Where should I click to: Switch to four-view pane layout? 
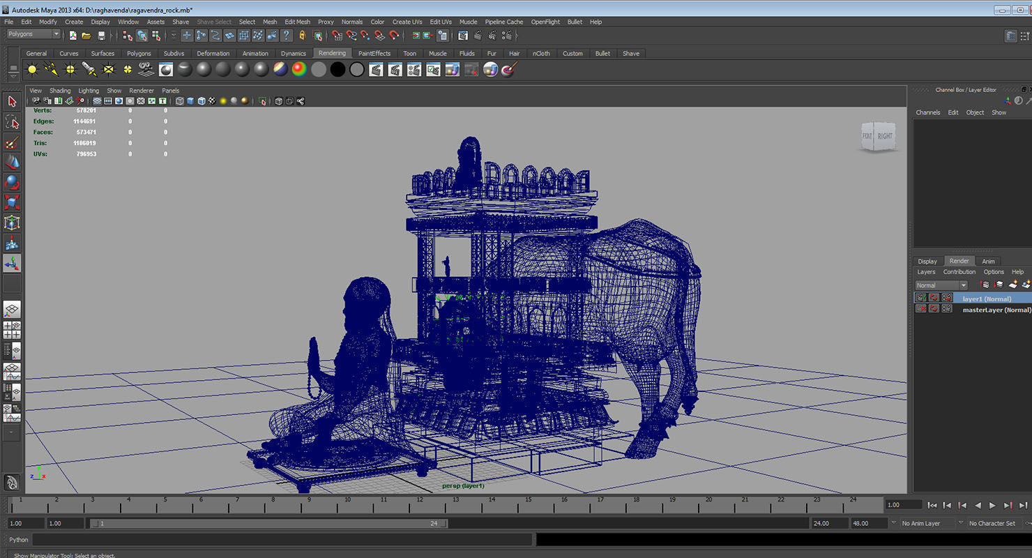coord(12,330)
